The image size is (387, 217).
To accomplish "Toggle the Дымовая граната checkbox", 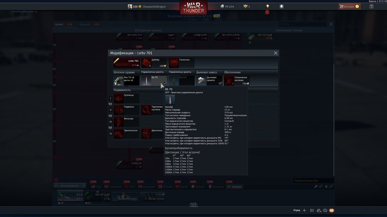I will [x=220, y=83].
